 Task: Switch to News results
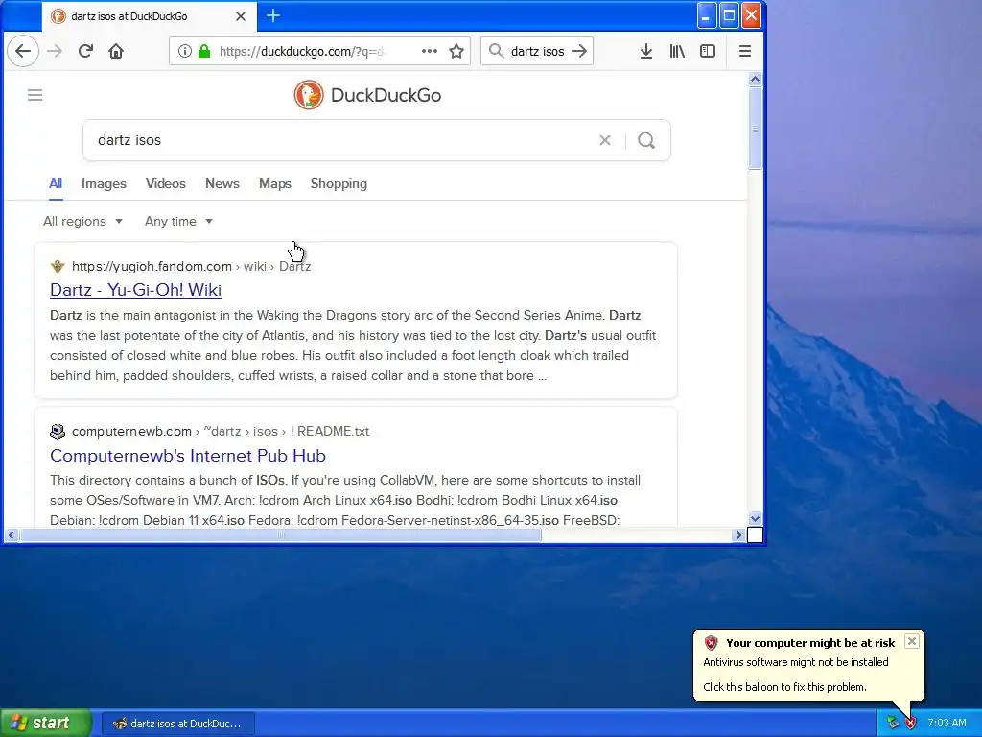(x=222, y=183)
